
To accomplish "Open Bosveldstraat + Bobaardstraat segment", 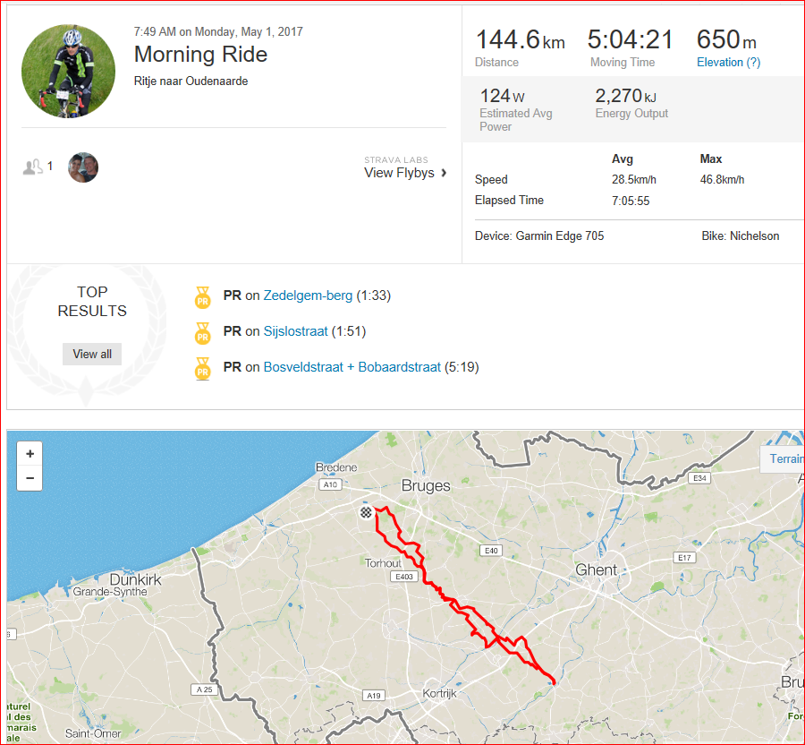I will (352, 367).
